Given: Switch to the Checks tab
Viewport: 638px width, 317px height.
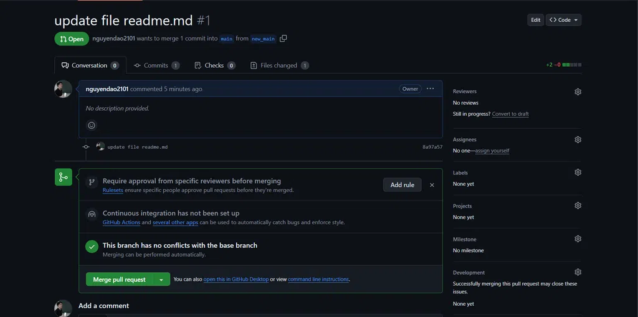Looking at the screenshot, I should pos(215,65).
